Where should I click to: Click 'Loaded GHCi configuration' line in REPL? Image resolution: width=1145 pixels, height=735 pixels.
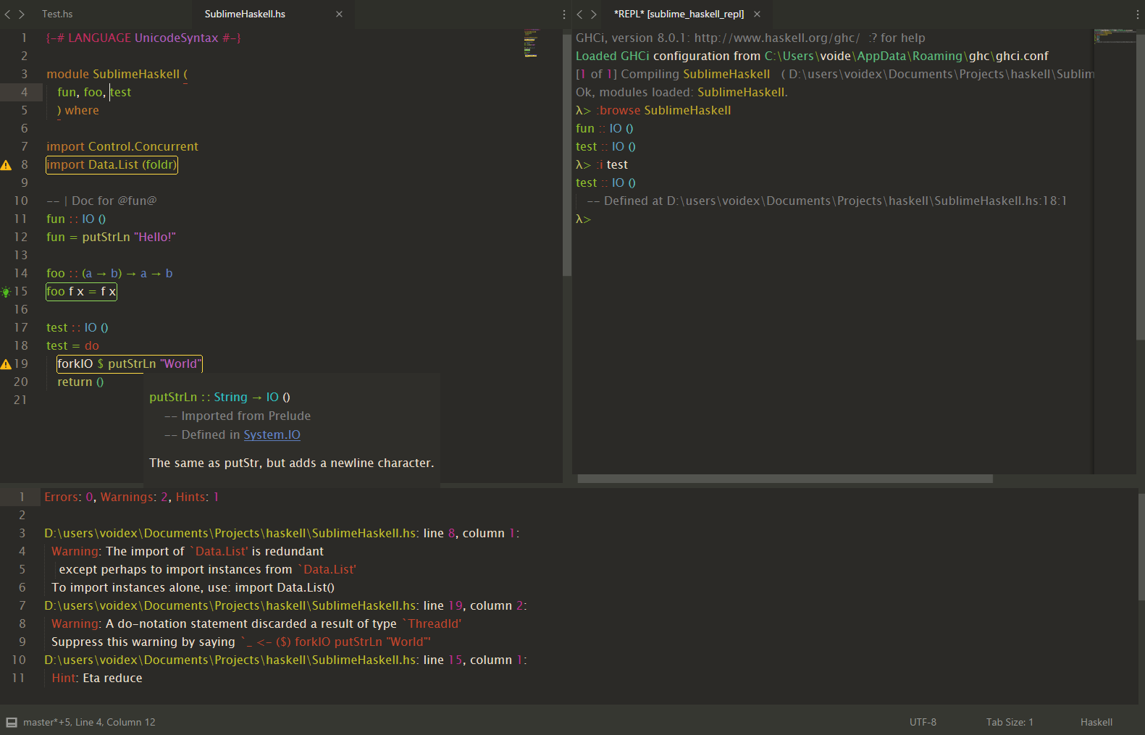click(812, 56)
